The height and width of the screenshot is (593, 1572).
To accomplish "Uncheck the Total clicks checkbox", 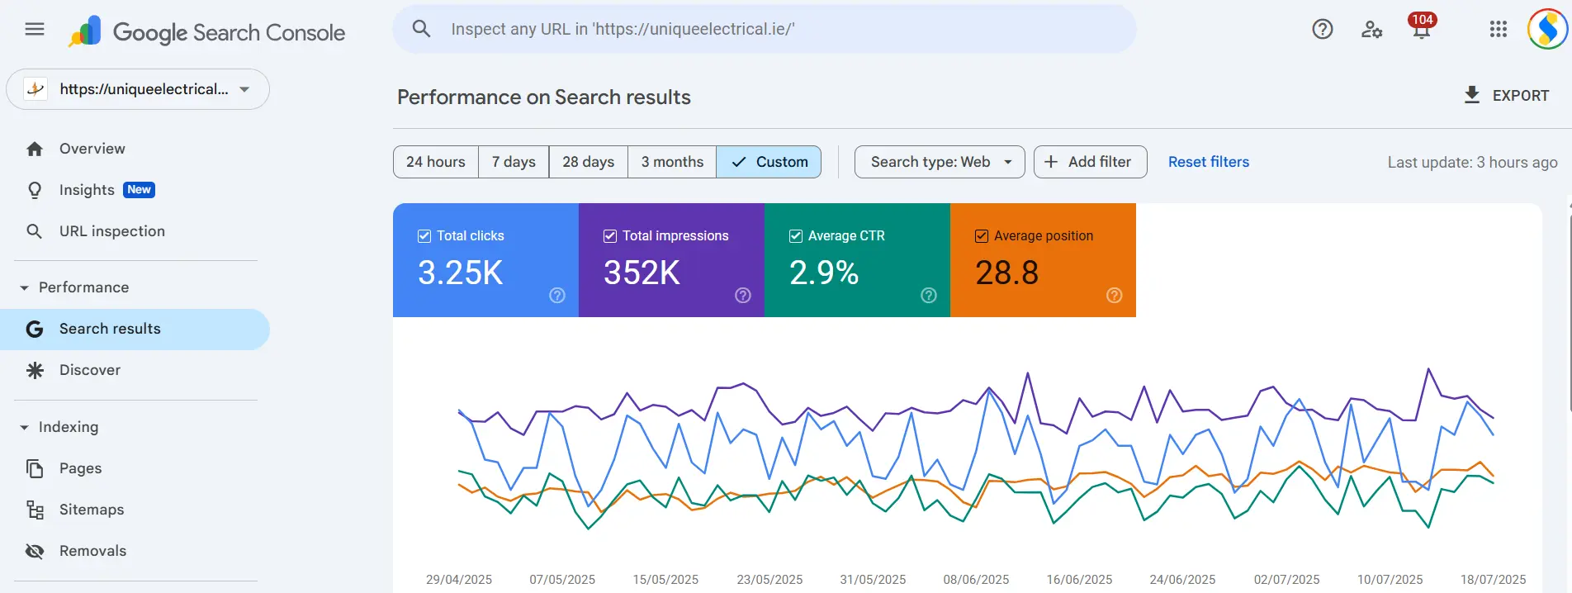I will pos(424,236).
